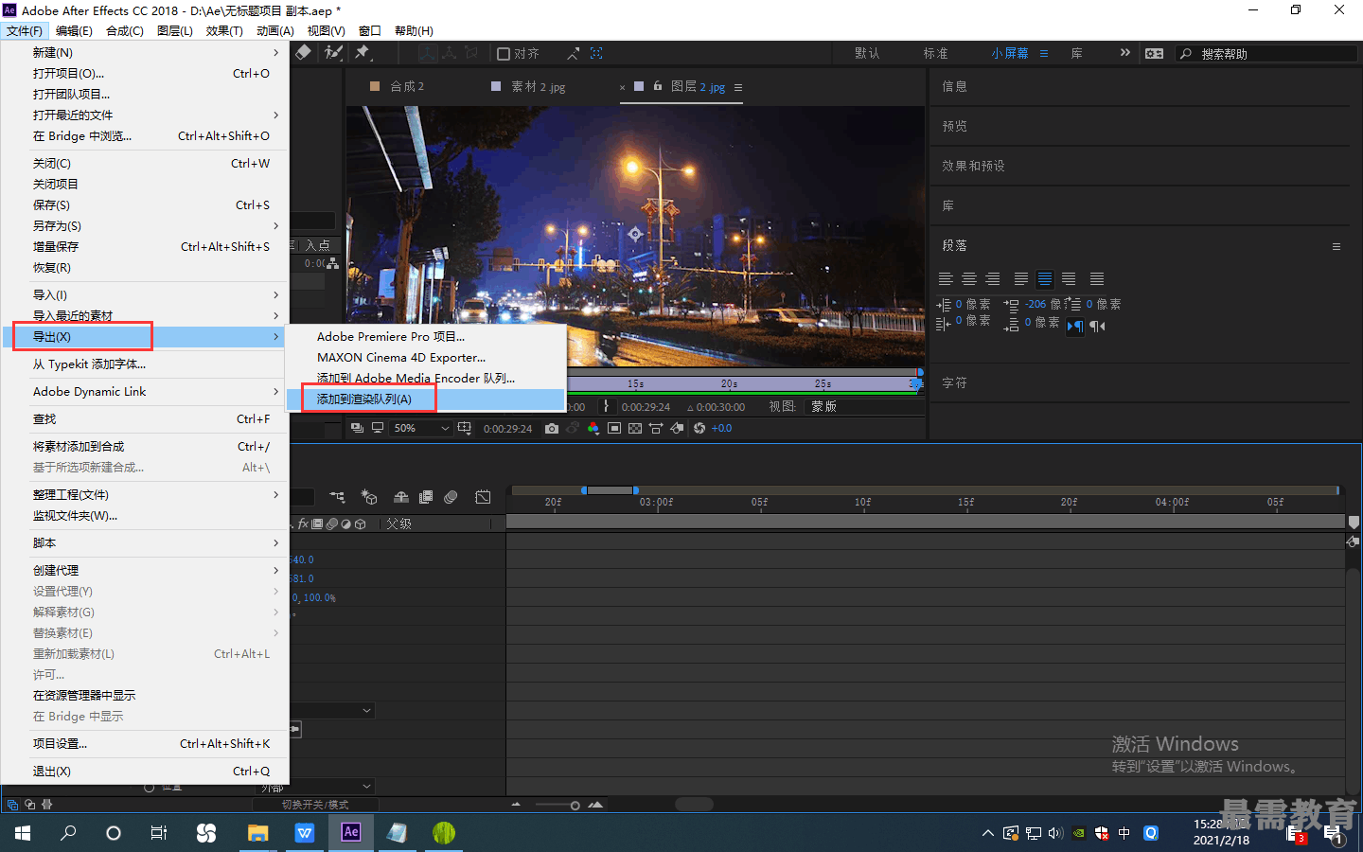Click the timeline time navigator bar
The height and width of the screenshot is (852, 1363).
611,490
